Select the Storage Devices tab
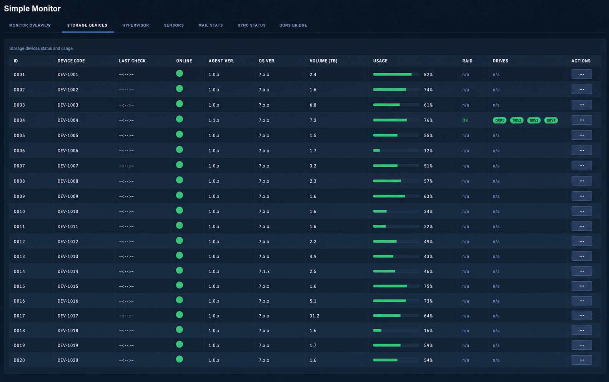Image resolution: width=609 pixels, height=382 pixels. coord(87,25)
